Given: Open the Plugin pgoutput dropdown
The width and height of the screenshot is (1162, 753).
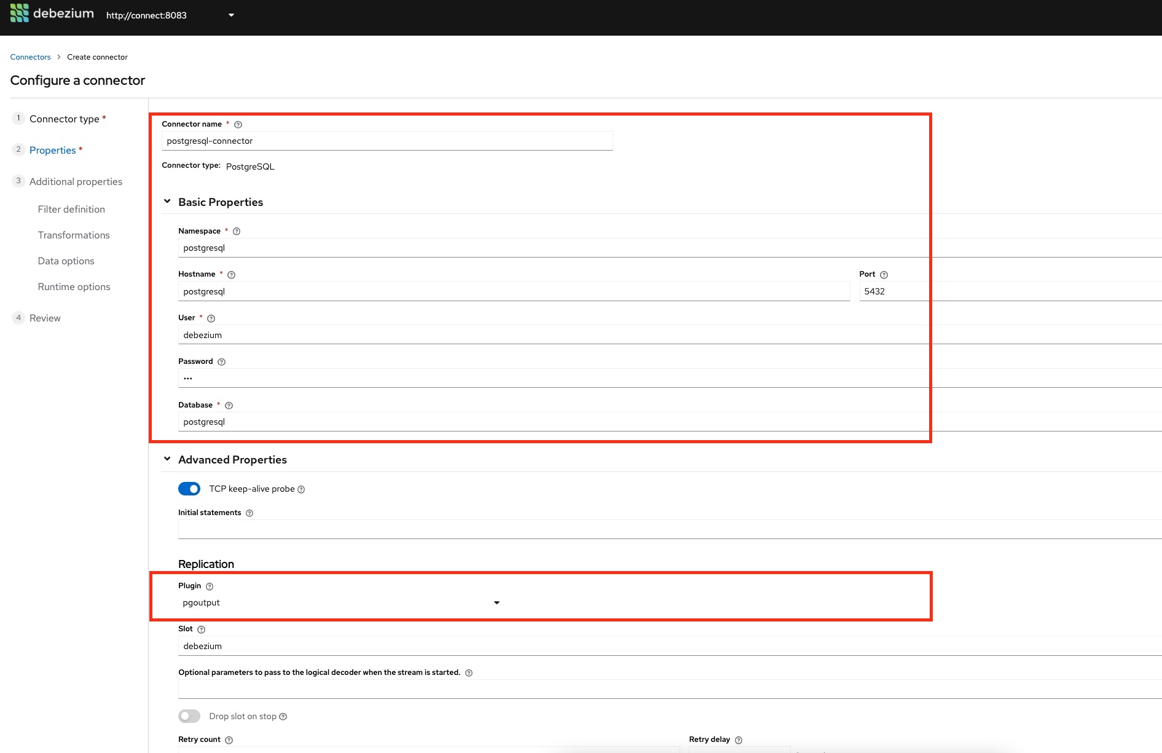Looking at the screenshot, I should (341, 602).
